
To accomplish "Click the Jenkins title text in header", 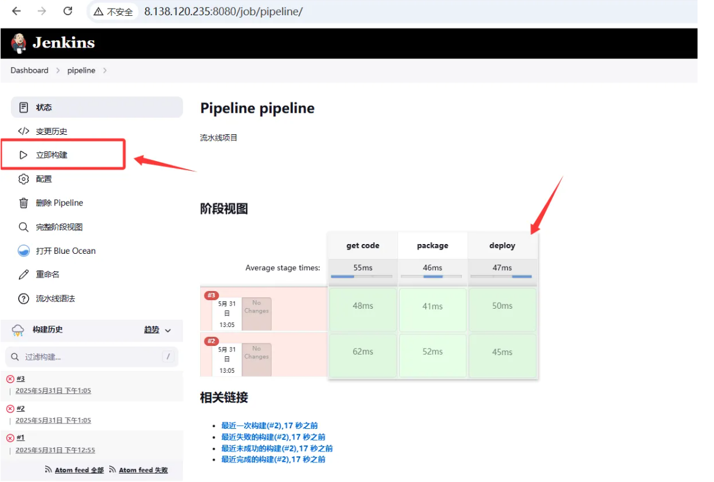I will click(63, 43).
